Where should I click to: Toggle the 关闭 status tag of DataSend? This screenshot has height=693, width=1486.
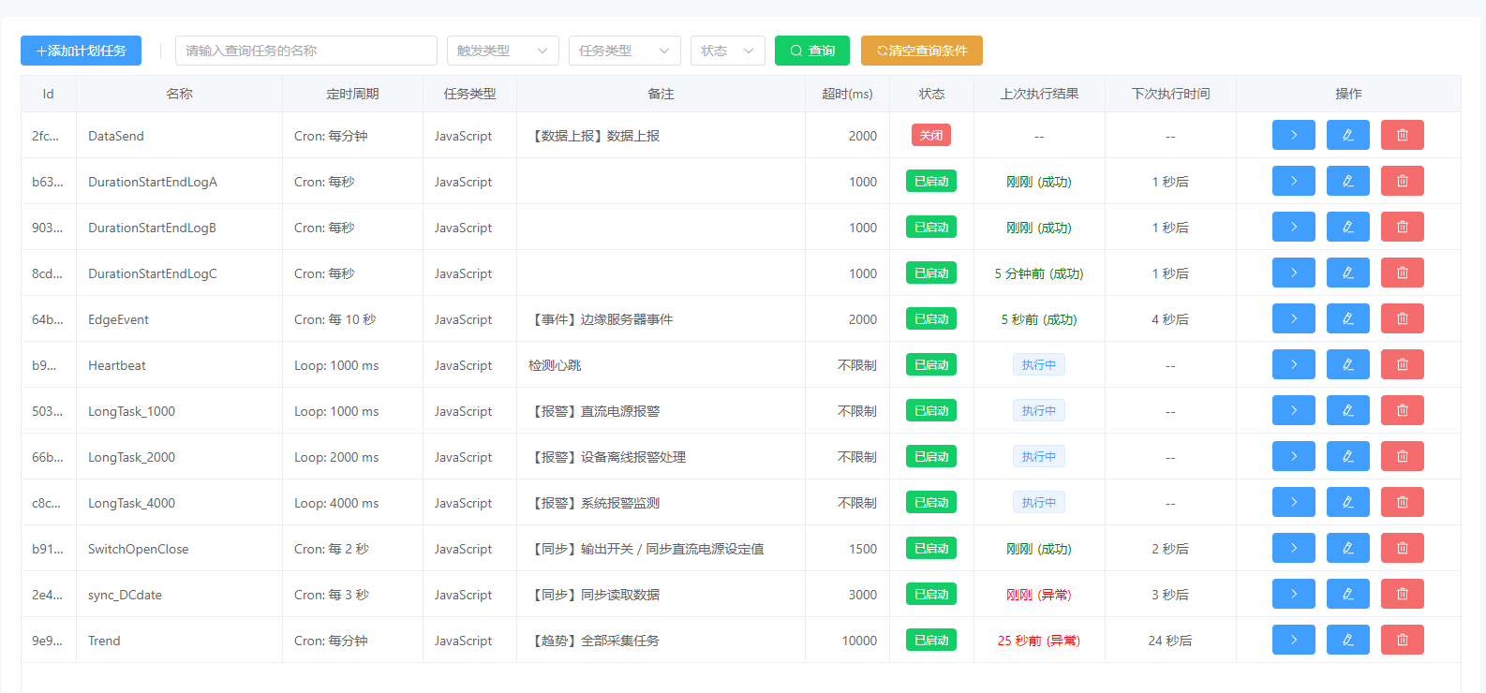pos(930,135)
